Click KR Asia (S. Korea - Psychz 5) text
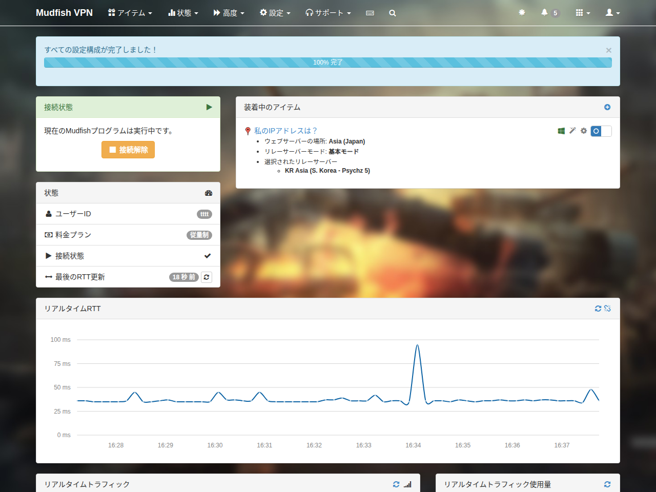The height and width of the screenshot is (492, 656). pos(327,171)
